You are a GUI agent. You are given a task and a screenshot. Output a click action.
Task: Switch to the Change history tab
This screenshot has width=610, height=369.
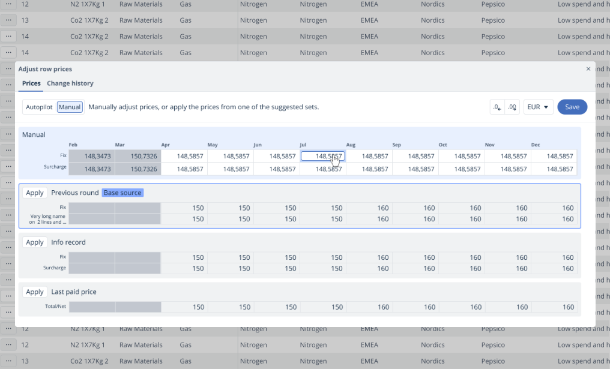pyautogui.click(x=70, y=83)
